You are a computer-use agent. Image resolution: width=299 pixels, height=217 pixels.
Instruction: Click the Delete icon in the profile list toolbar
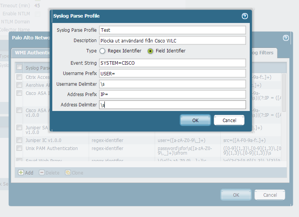[x=42, y=173]
